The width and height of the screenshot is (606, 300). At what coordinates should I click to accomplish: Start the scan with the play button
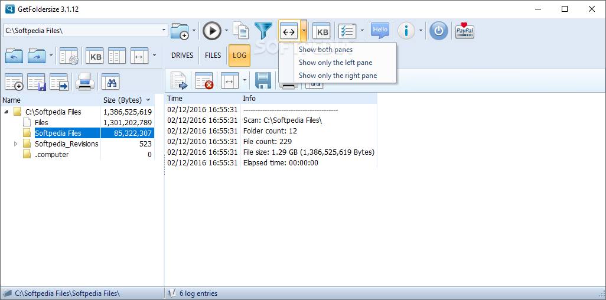click(212, 31)
